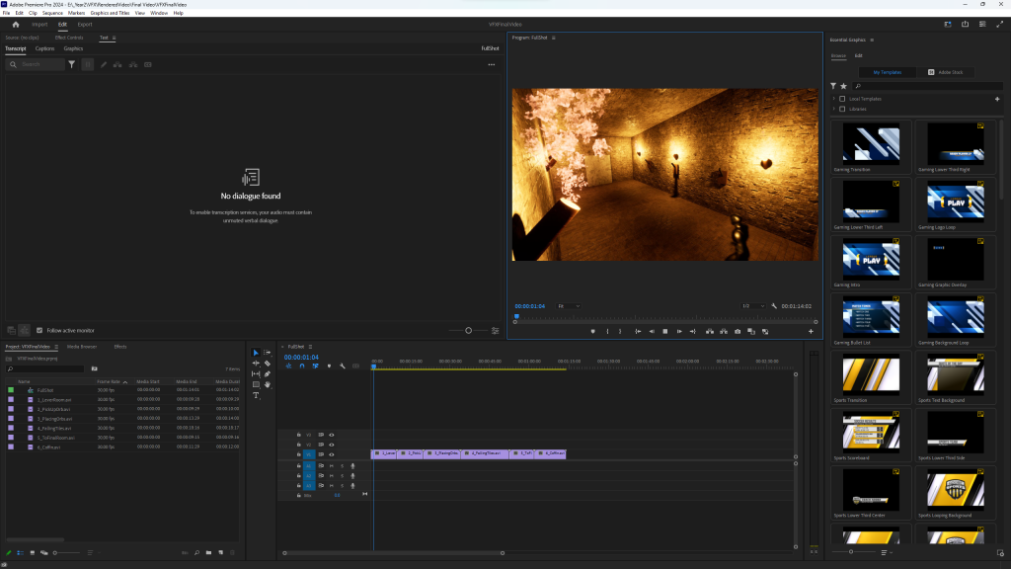Switch to the Captions tab

tap(45, 48)
